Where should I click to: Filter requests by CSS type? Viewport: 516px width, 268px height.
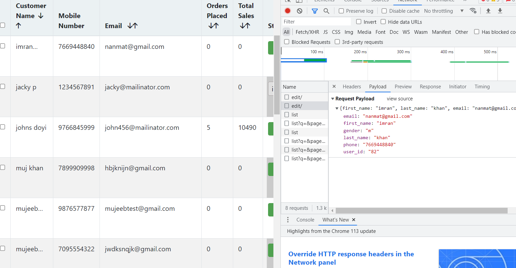click(x=336, y=32)
